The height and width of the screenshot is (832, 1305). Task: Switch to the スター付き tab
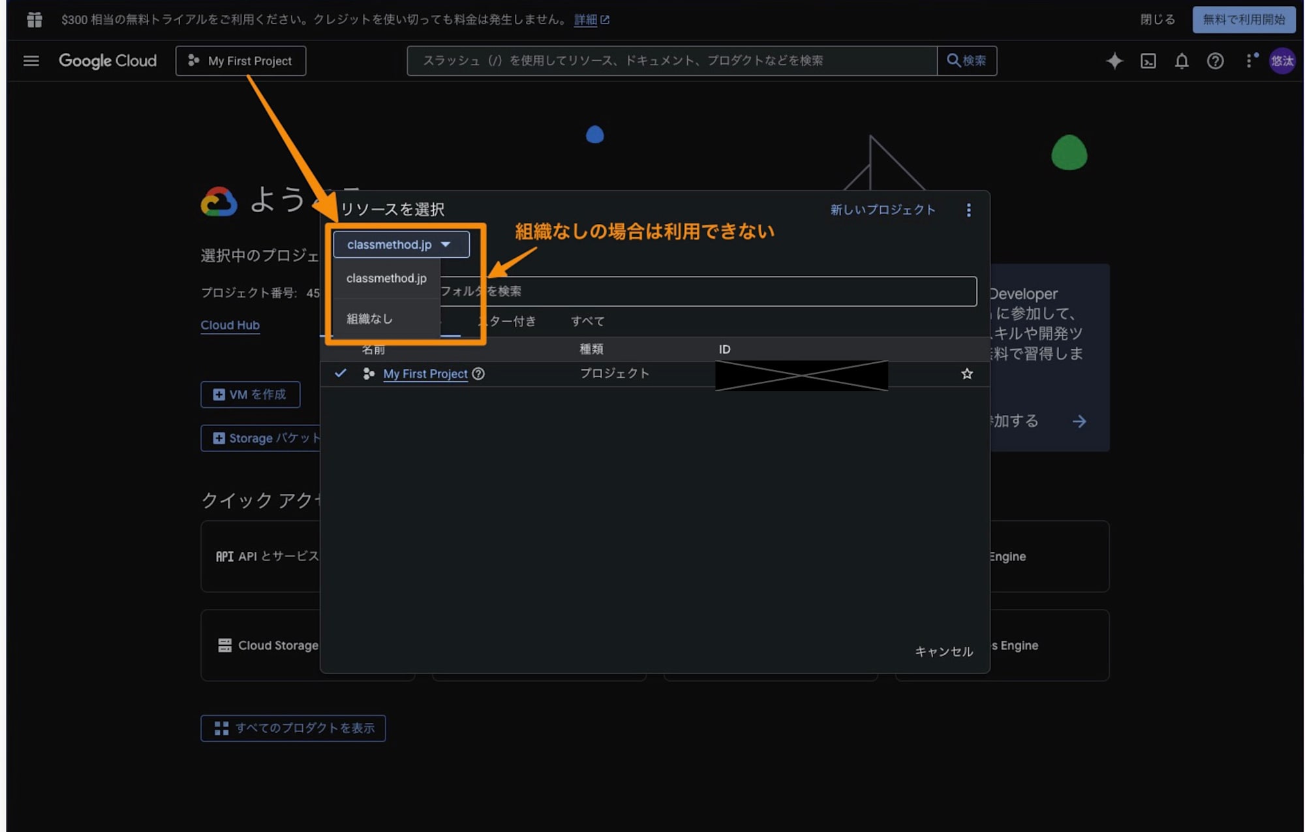tap(508, 321)
